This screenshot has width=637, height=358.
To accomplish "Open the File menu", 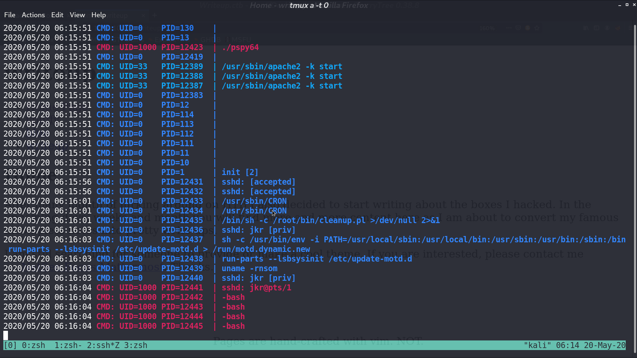I will pos(10,15).
